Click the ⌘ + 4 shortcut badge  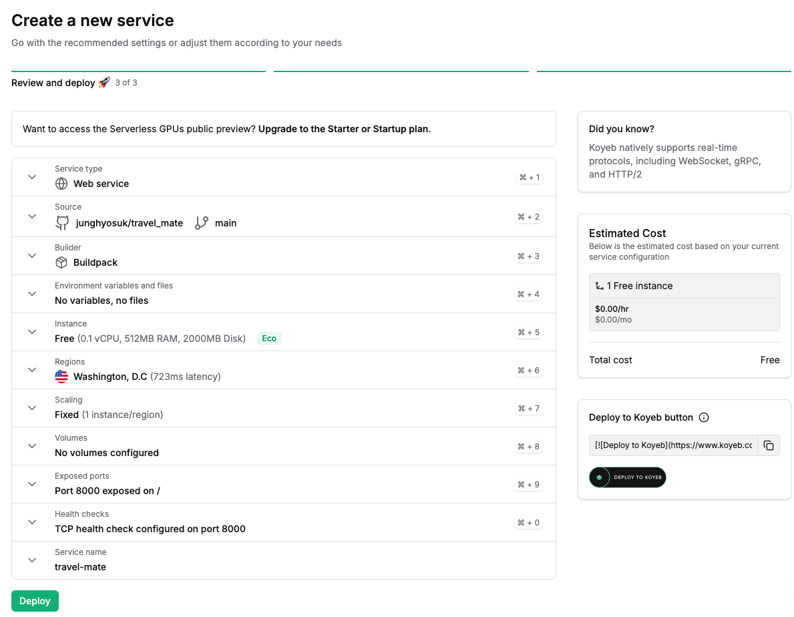(x=528, y=294)
